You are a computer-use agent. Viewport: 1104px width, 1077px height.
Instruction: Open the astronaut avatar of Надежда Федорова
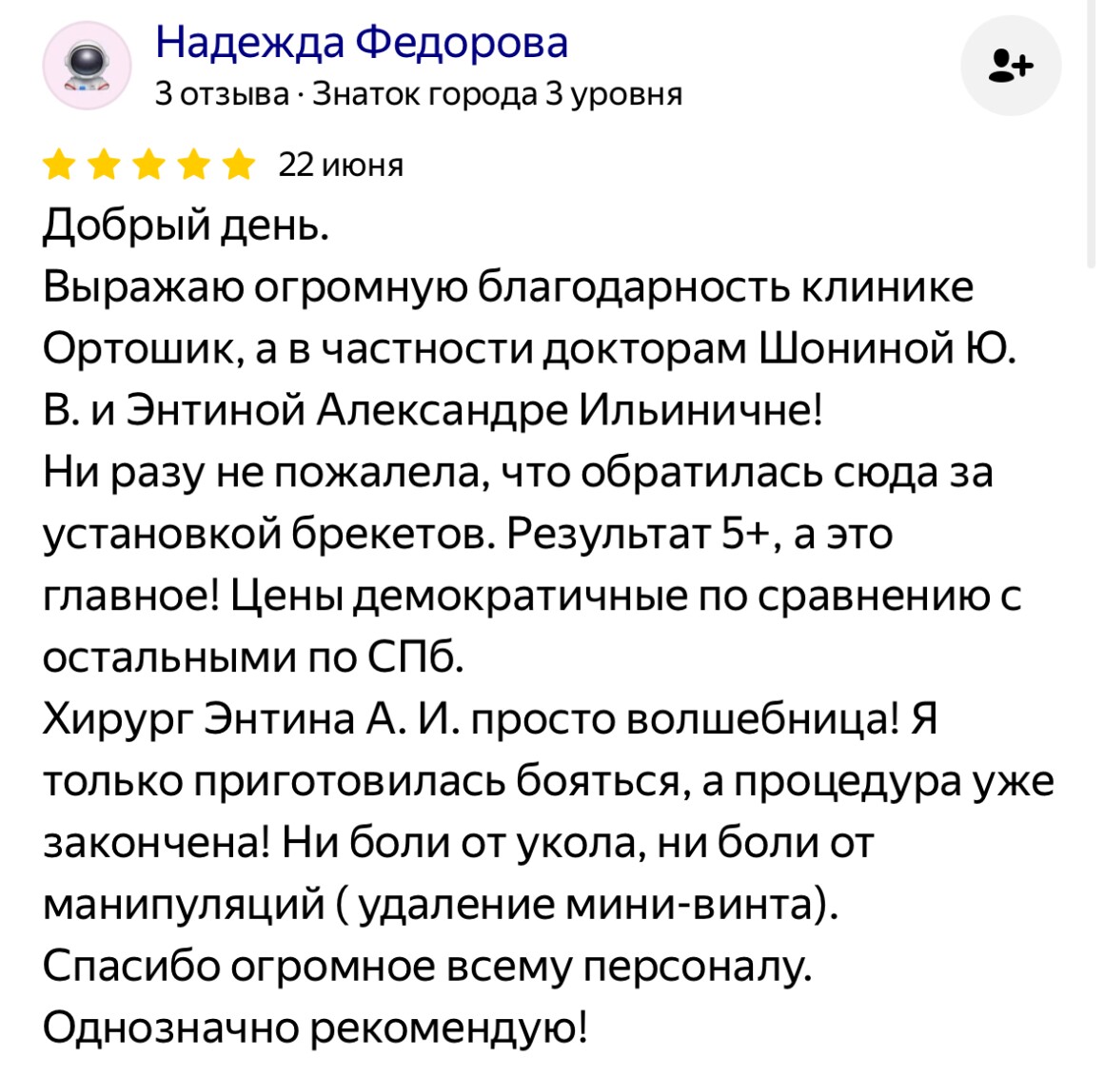[88, 66]
